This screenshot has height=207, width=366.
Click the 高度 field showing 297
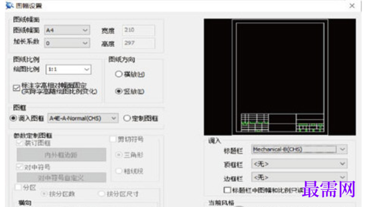pyautogui.click(x=139, y=43)
